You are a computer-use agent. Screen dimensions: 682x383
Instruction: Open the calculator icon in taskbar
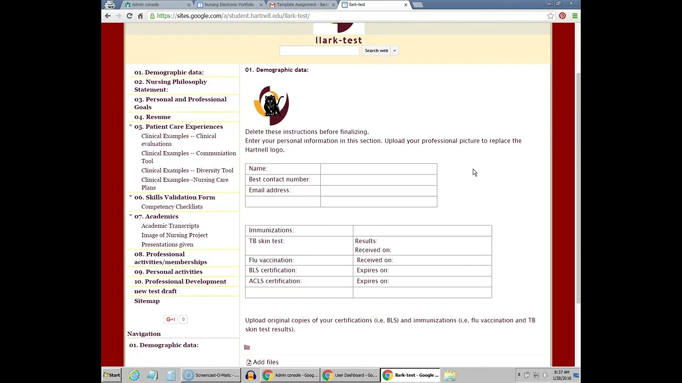tap(170, 376)
